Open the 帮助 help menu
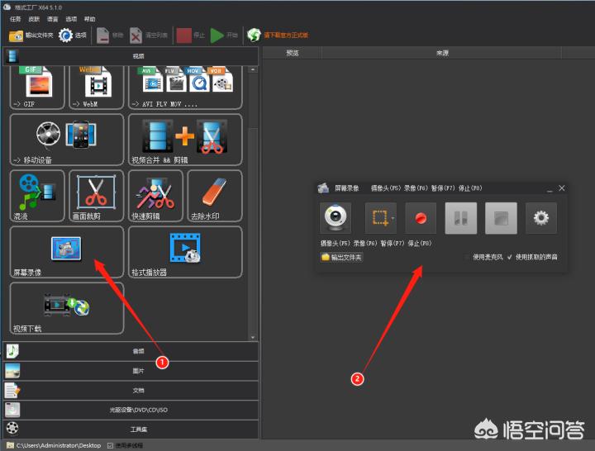The height and width of the screenshot is (451, 595). point(89,18)
